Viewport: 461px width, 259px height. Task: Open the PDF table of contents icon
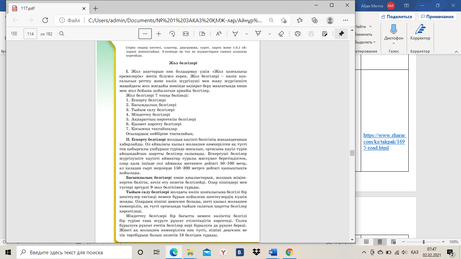(x=14, y=34)
